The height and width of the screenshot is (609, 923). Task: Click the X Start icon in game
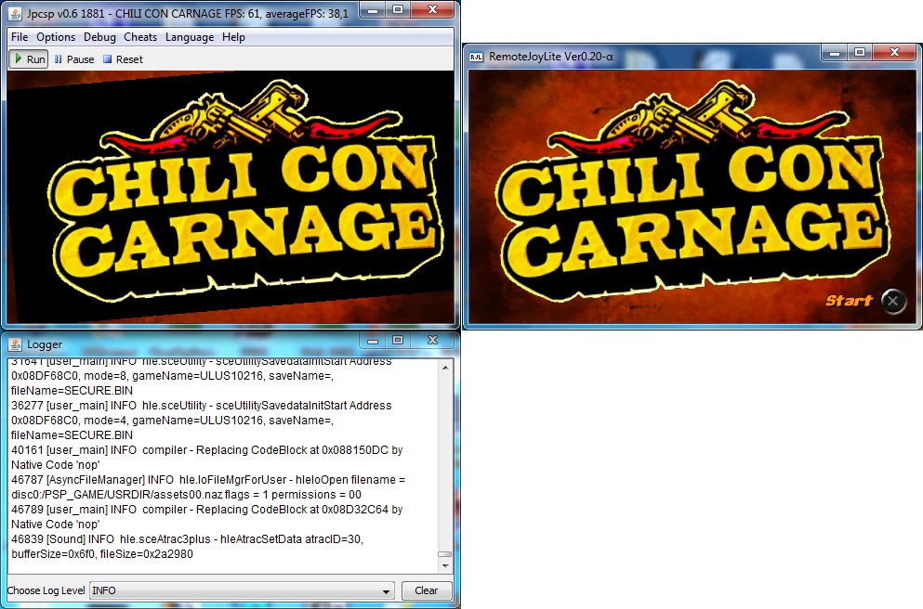pos(892,300)
